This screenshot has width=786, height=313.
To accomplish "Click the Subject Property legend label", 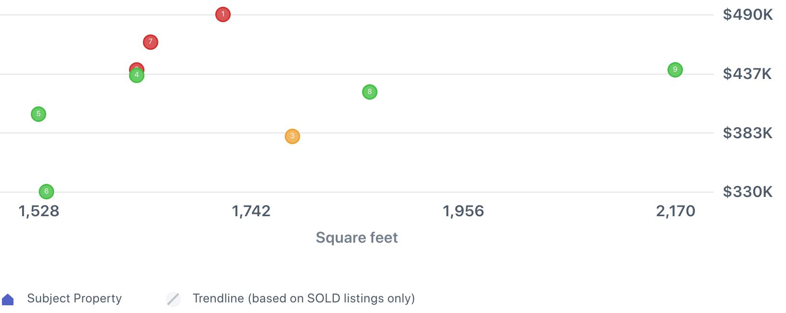I will 74,299.
